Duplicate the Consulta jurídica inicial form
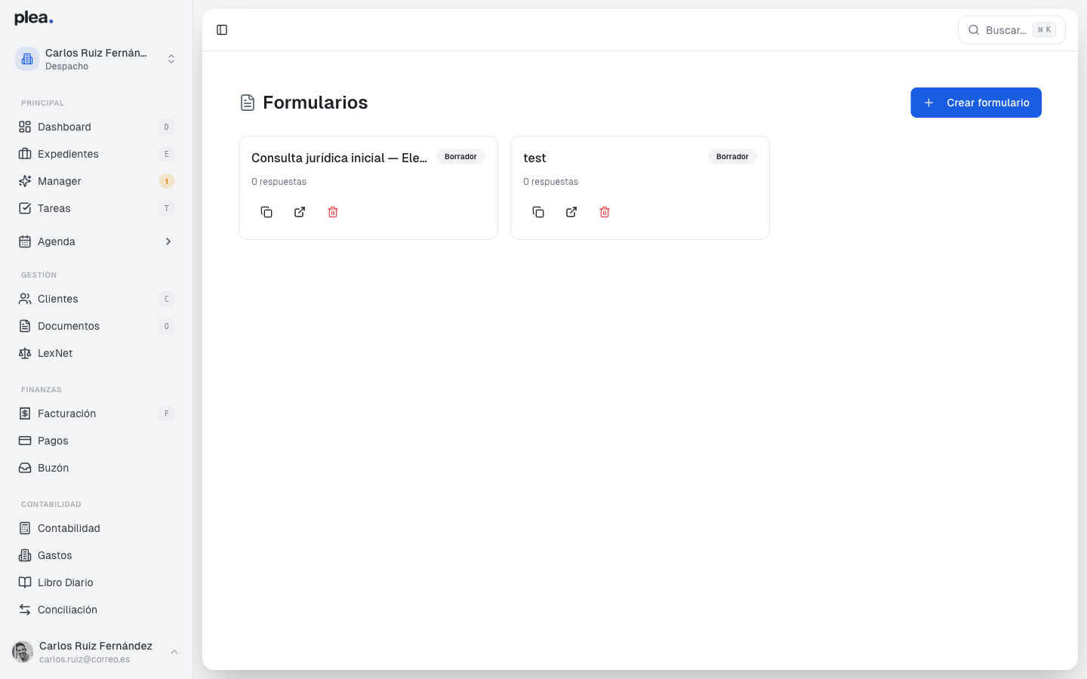Viewport: 1087px width, 679px height. pos(266,212)
